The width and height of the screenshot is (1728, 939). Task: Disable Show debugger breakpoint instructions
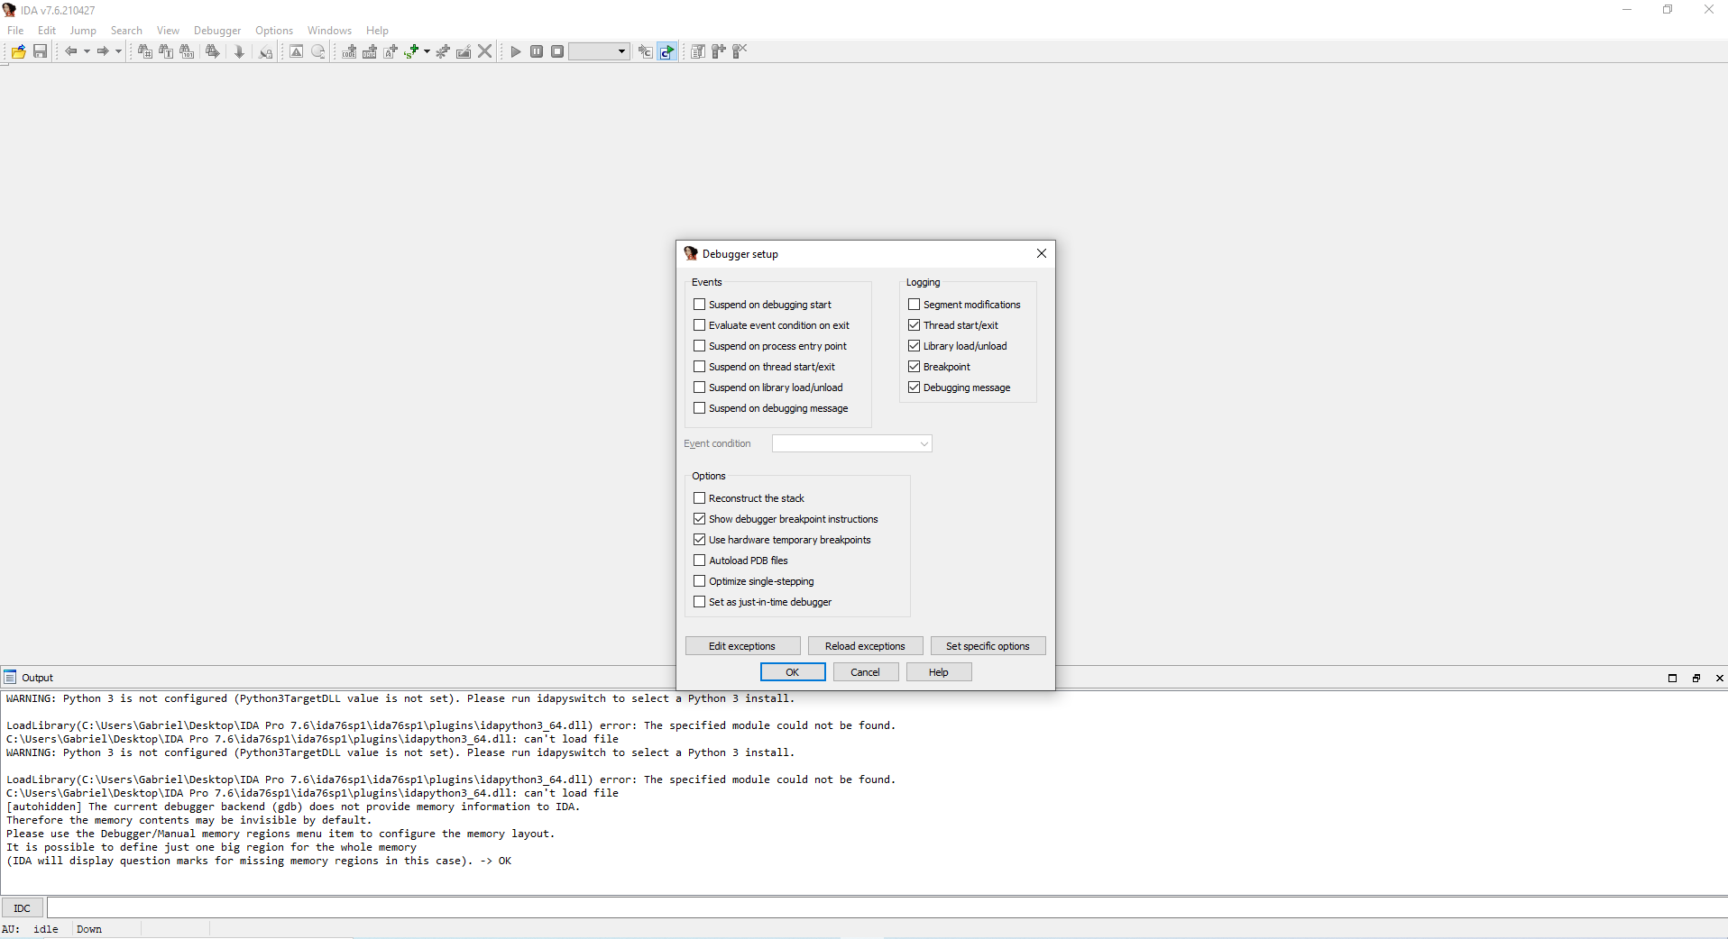click(x=699, y=519)
